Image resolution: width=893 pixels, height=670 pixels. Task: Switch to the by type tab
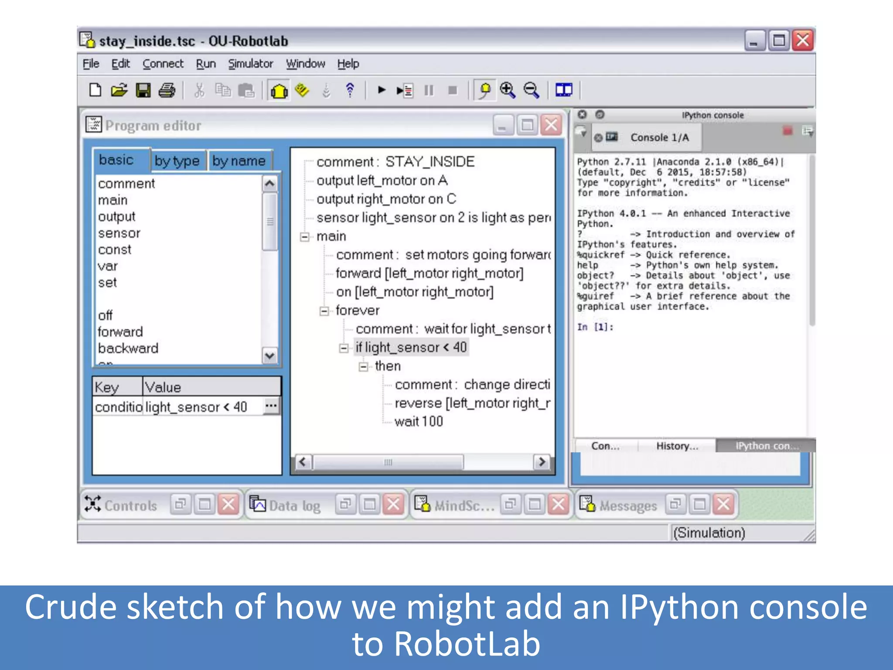coord(177,161)
